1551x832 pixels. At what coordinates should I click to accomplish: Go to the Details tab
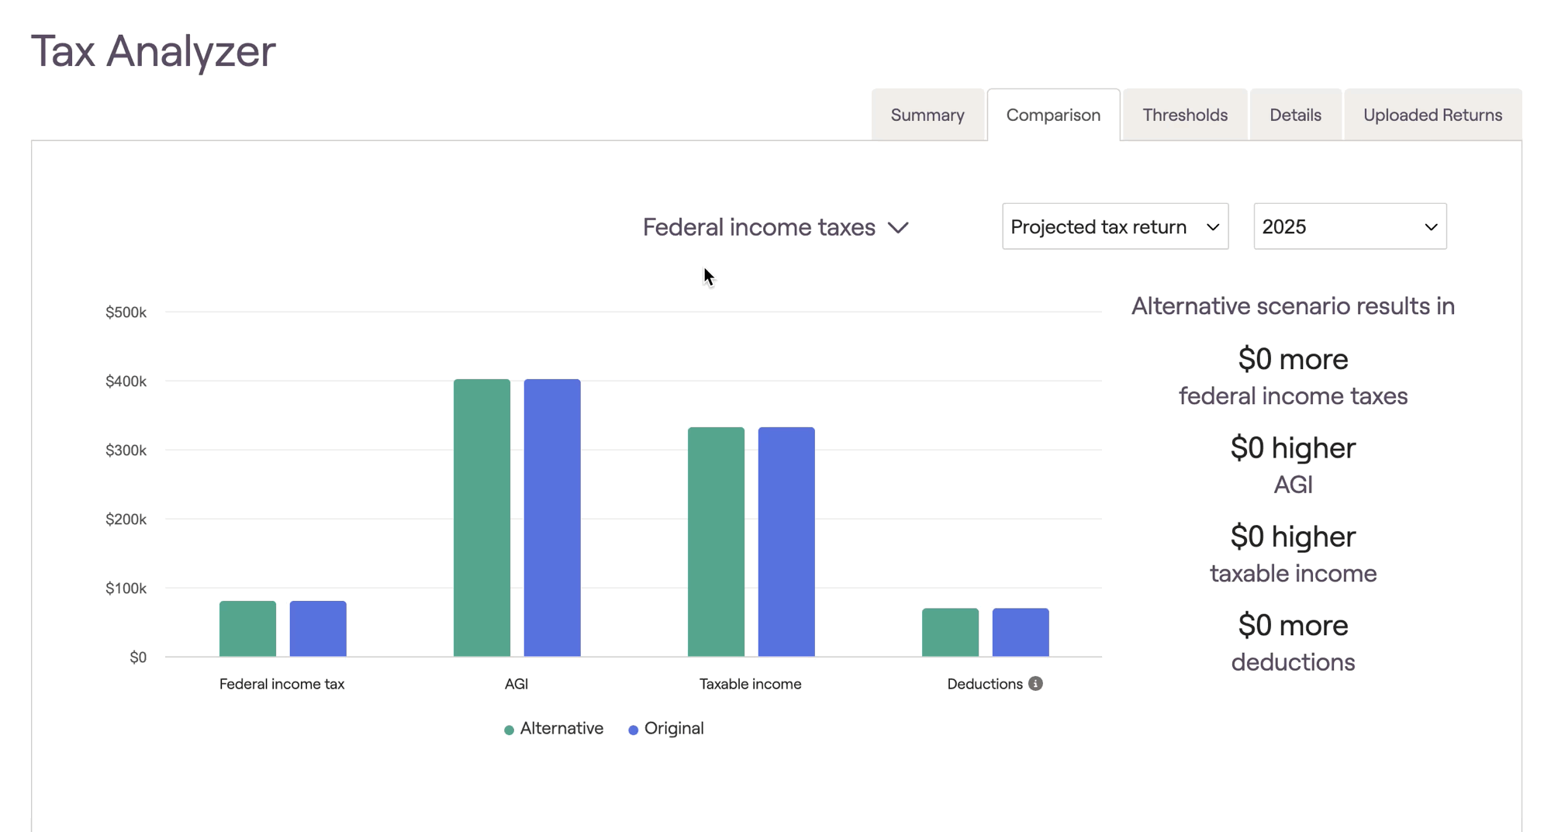[1294, 115]
